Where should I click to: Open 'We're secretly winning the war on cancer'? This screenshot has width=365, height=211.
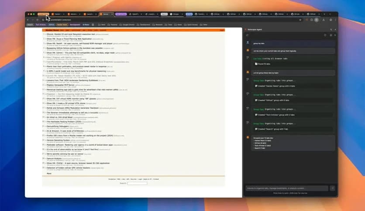65,154
